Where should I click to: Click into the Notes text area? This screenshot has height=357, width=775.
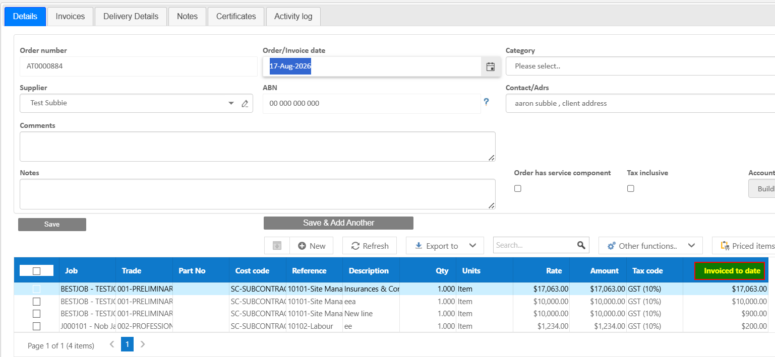257,194
